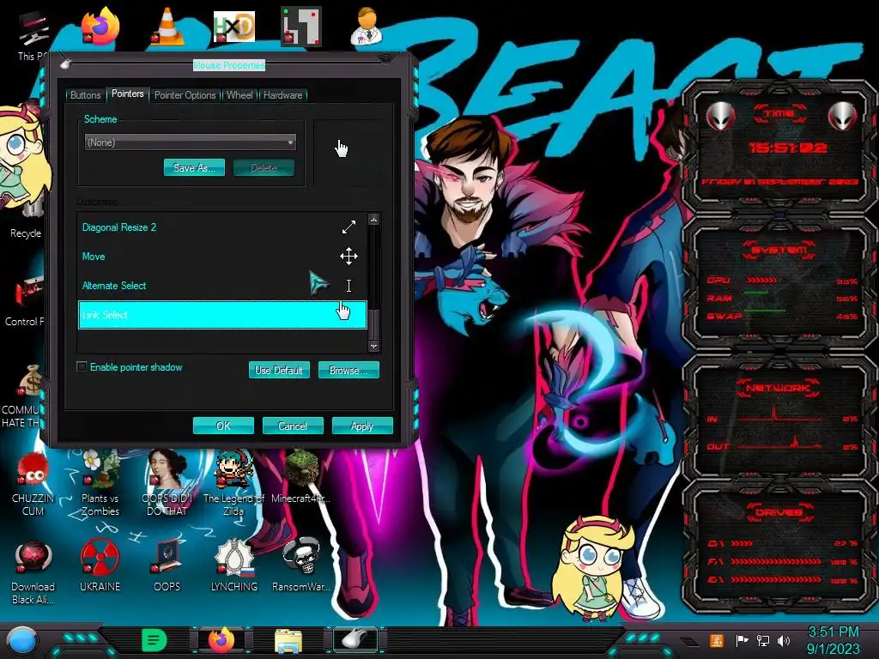Open the Hardware tab

[x=282, y=95]
